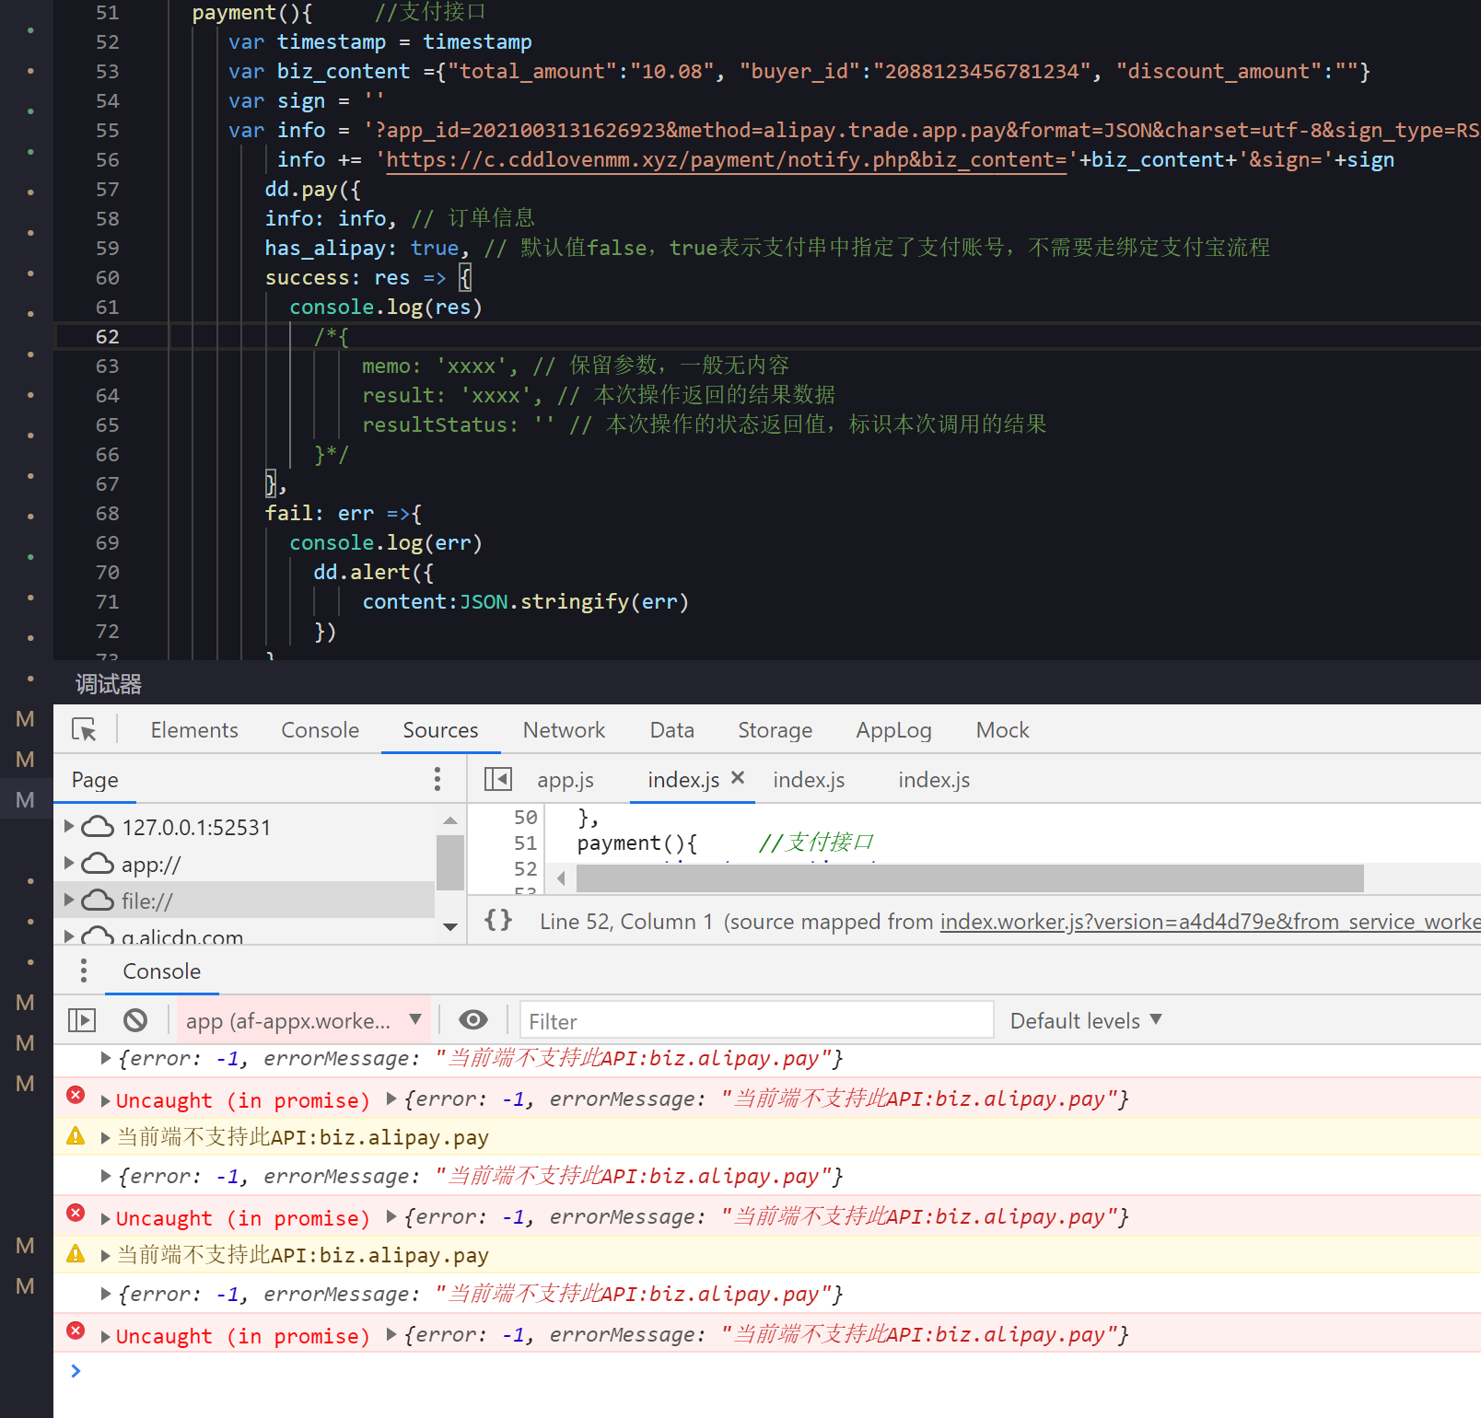Expand the g.alicdn.com tree node

[x=69, y=936]
